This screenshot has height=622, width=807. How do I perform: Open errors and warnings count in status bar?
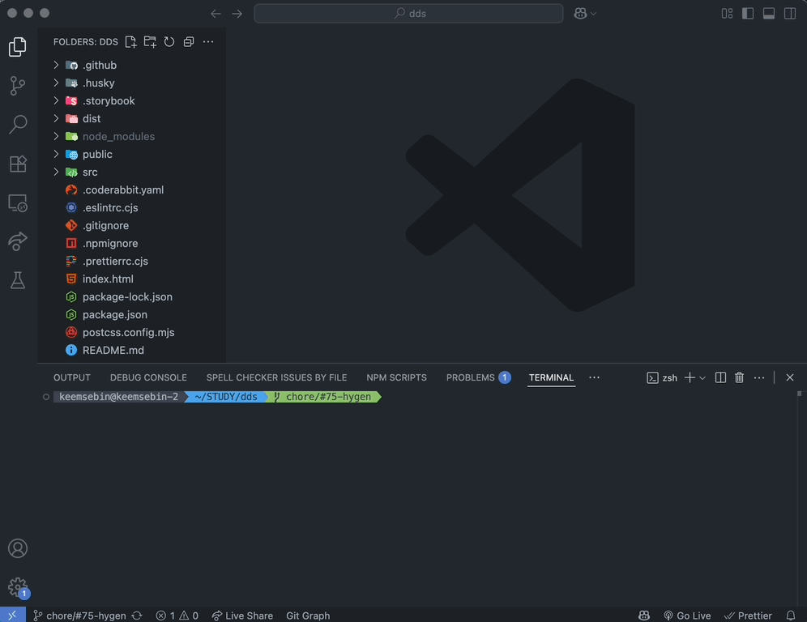(177, 616)
